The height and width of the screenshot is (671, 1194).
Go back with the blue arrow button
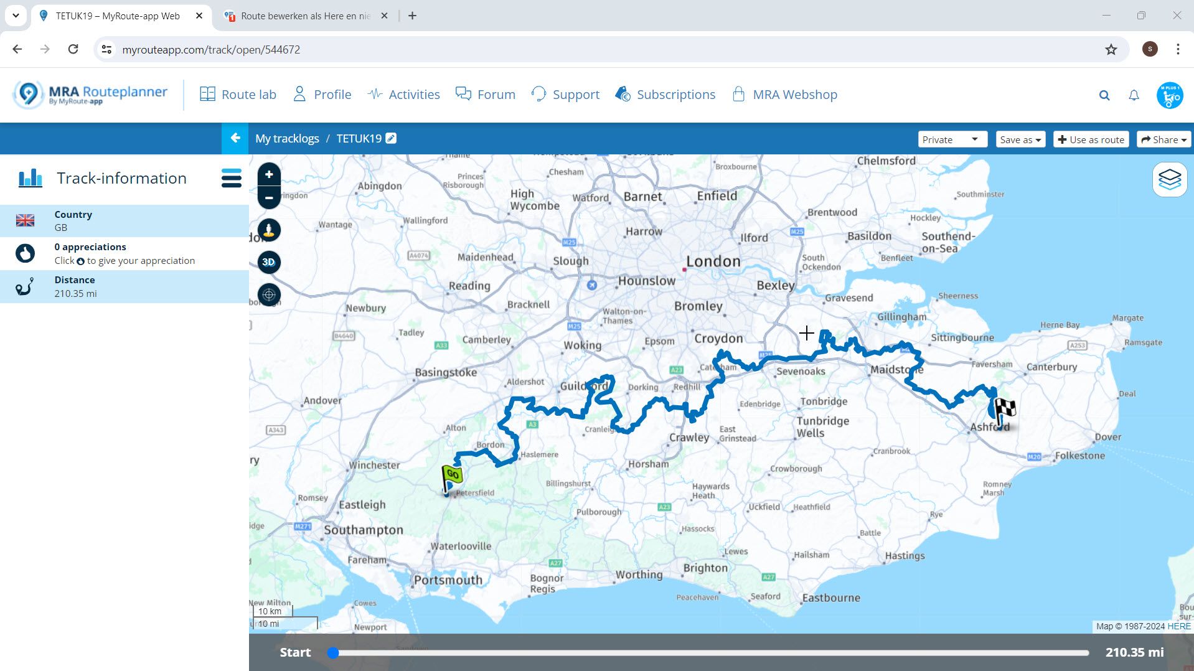point(235,138)
